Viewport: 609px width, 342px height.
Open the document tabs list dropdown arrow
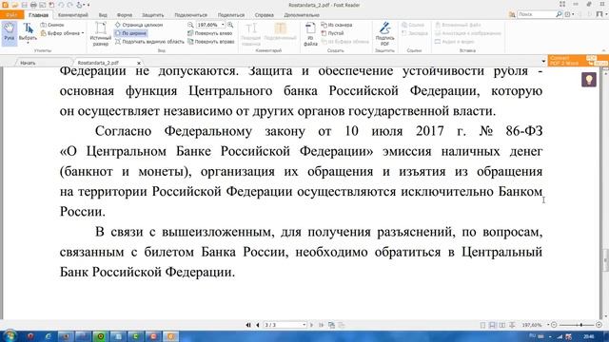click(543, 62)
